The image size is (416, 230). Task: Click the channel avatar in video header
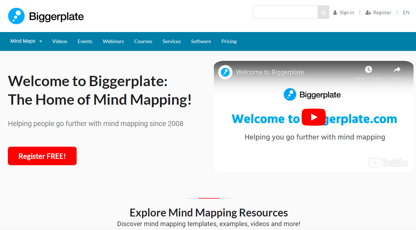225,72
